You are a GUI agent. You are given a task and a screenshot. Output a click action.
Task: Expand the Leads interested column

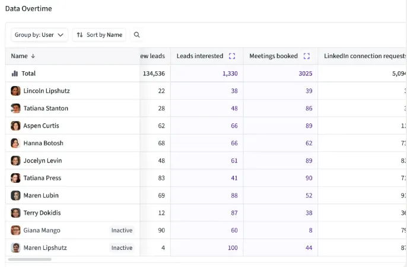(x=232, y=56)
